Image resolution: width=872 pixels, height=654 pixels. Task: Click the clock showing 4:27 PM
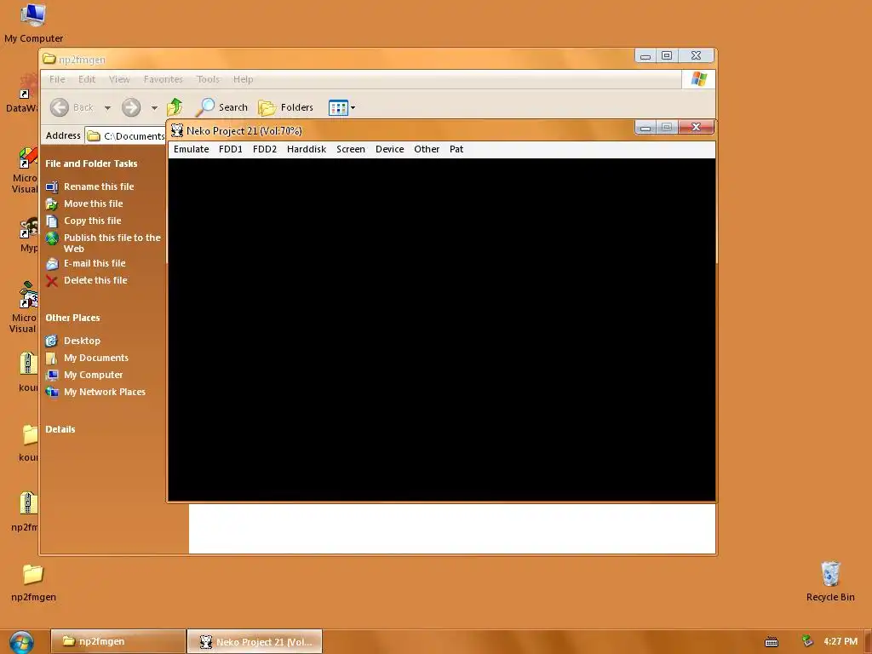coord(840,641)
